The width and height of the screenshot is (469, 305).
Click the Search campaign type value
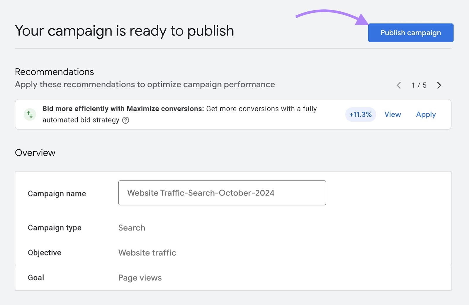[x=131, y=228]
